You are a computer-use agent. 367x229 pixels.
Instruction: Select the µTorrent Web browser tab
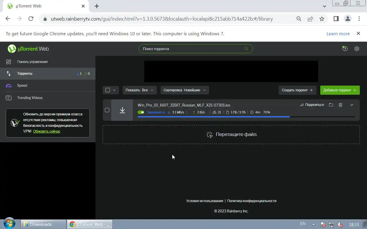(x=46, y=6)
